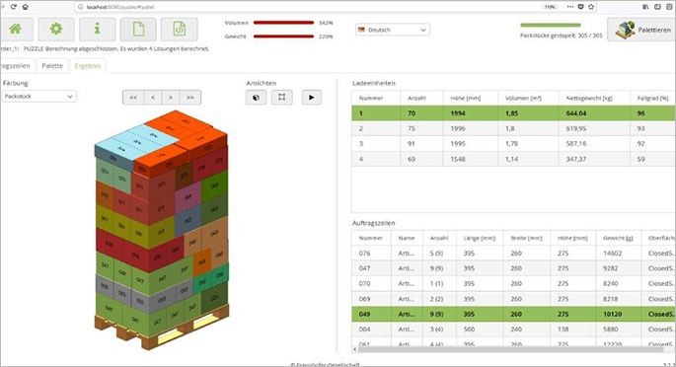Click the horizontal scrollbar under Auftragszeilen
Image resolution: width=676 pixels, height=367 pixels.
pos(513,350)
